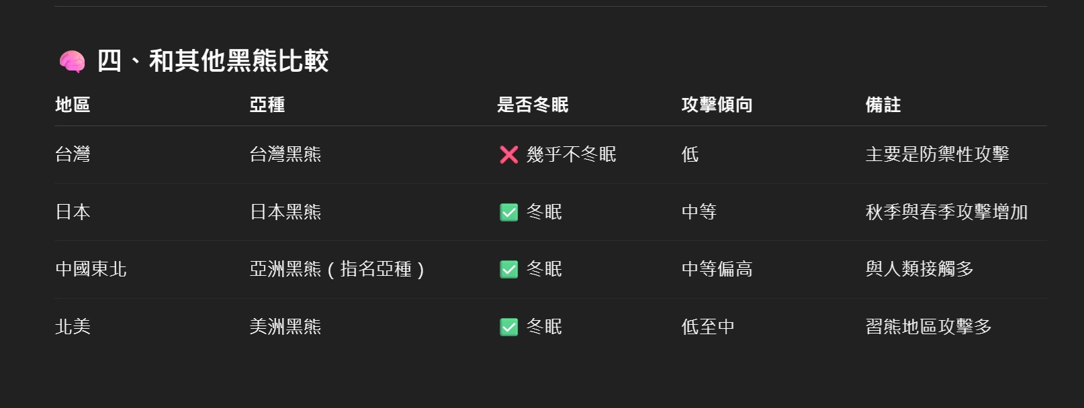This screenshot has width=1084, height=408.
Task: Click green checkmark in 日本 row
Action: 509,213
